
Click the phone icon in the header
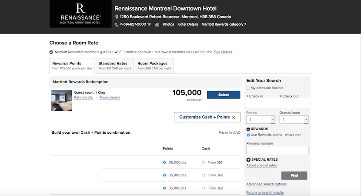(x=117, y=24)
